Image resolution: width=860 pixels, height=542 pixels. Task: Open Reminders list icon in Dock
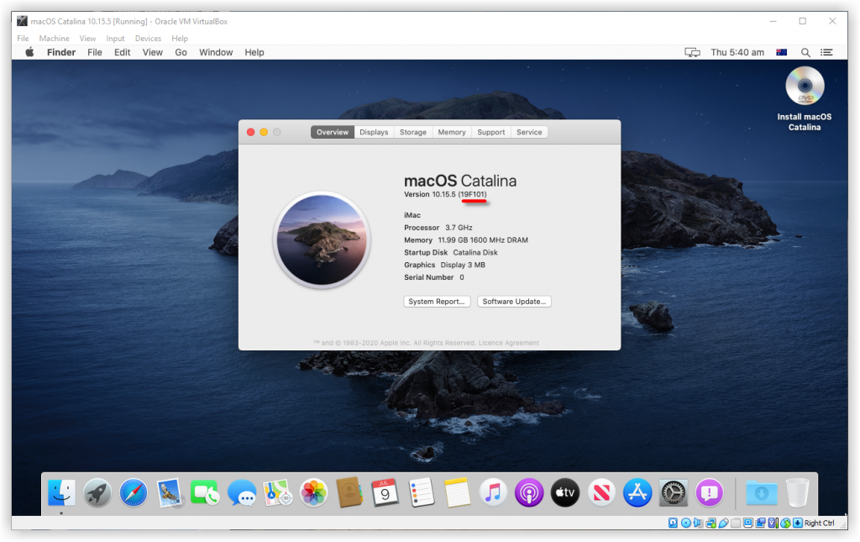pos(422,492)
